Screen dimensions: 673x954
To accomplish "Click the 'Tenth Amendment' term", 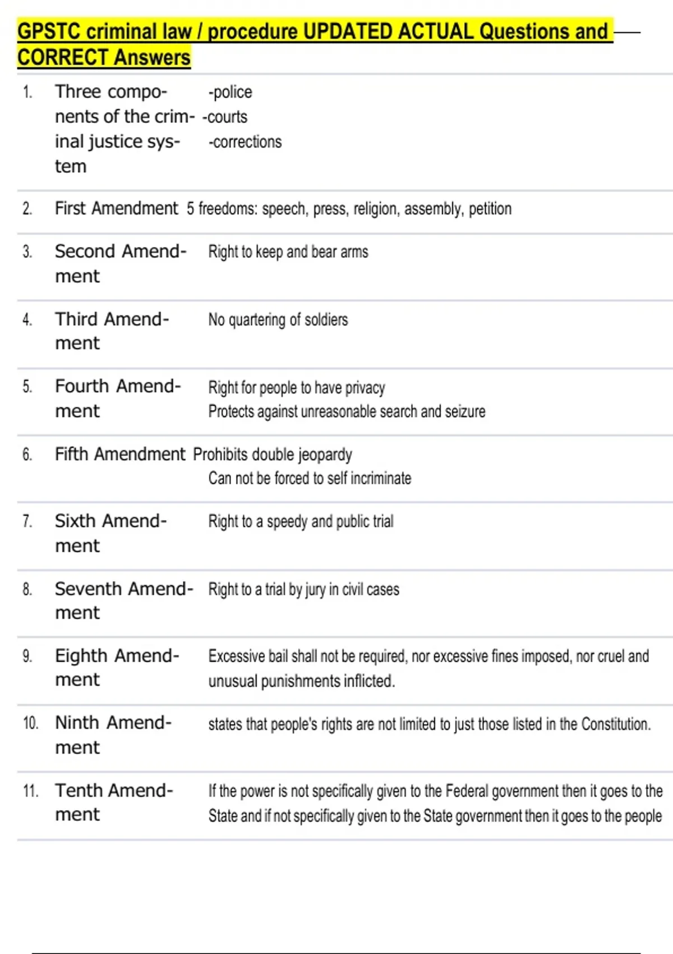I will pos(114,802).
